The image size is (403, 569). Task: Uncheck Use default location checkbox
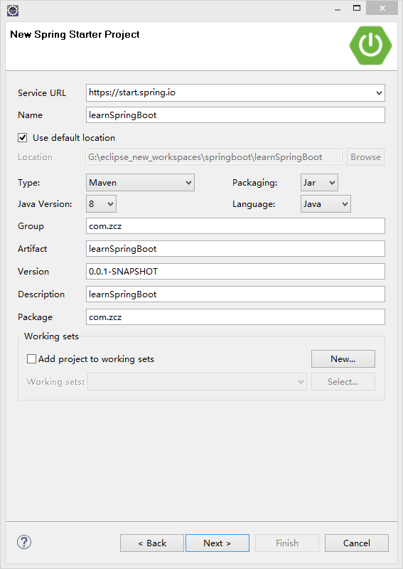[23, 138]
